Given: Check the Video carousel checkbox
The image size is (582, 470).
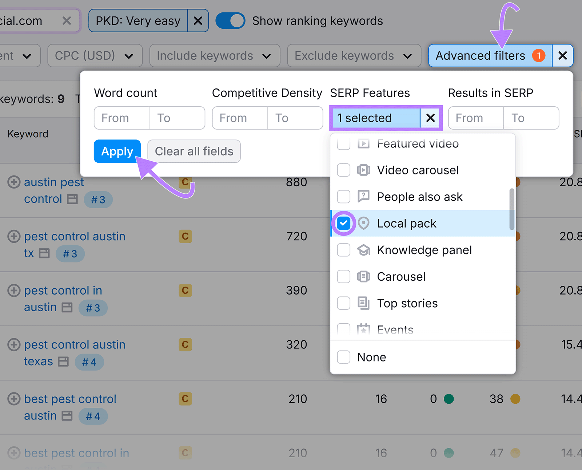Looking at the screenshot, I should coord(343,170).
